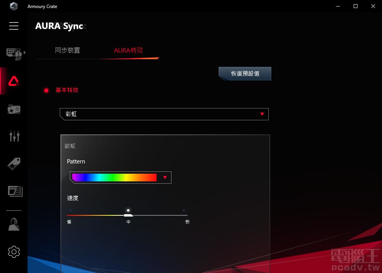
Task: Open Armoury Crate settings gear
Action: [x=14, y=252]
